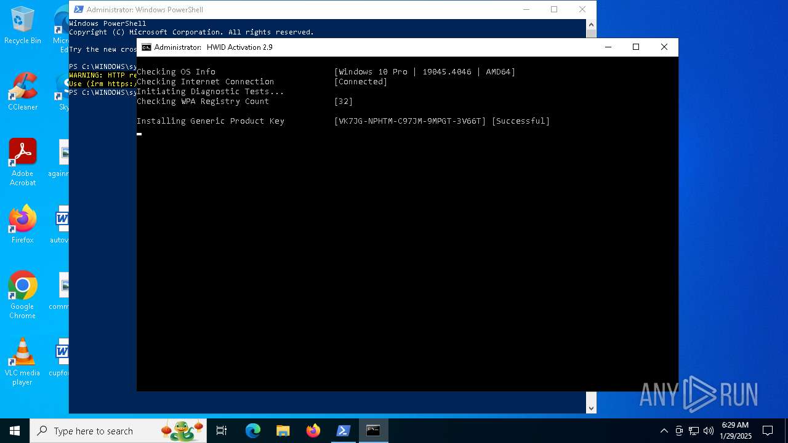Viewport: 788px width, 443px height.
Task: Click the PowerShell window title bar icon
Action: tap(78, 10)
